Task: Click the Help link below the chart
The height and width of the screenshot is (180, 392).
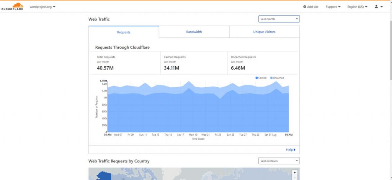Action: pyautogui.click(x=289, y=150)
